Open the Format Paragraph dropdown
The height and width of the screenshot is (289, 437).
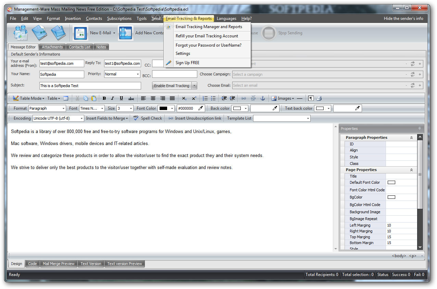click(63, 108)
